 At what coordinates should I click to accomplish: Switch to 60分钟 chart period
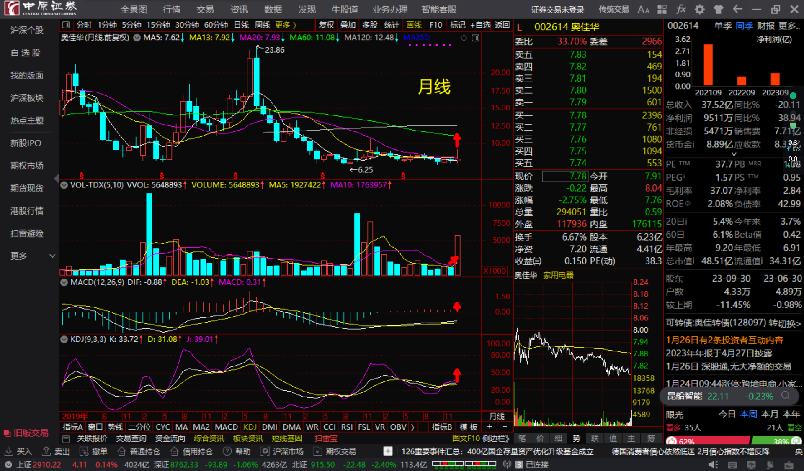tap(216, 25)
